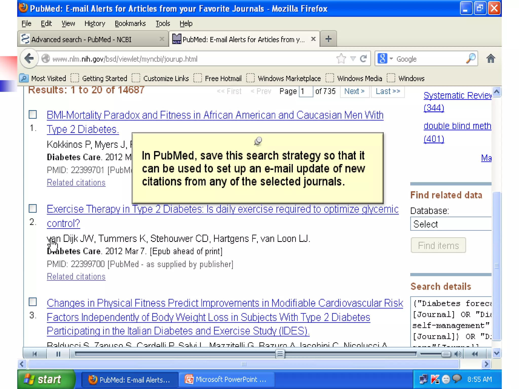Screen dimensions: 519x389
Task: Tick checkbox for Changes in Physical Fitness article
Action: tap(33, 302)
